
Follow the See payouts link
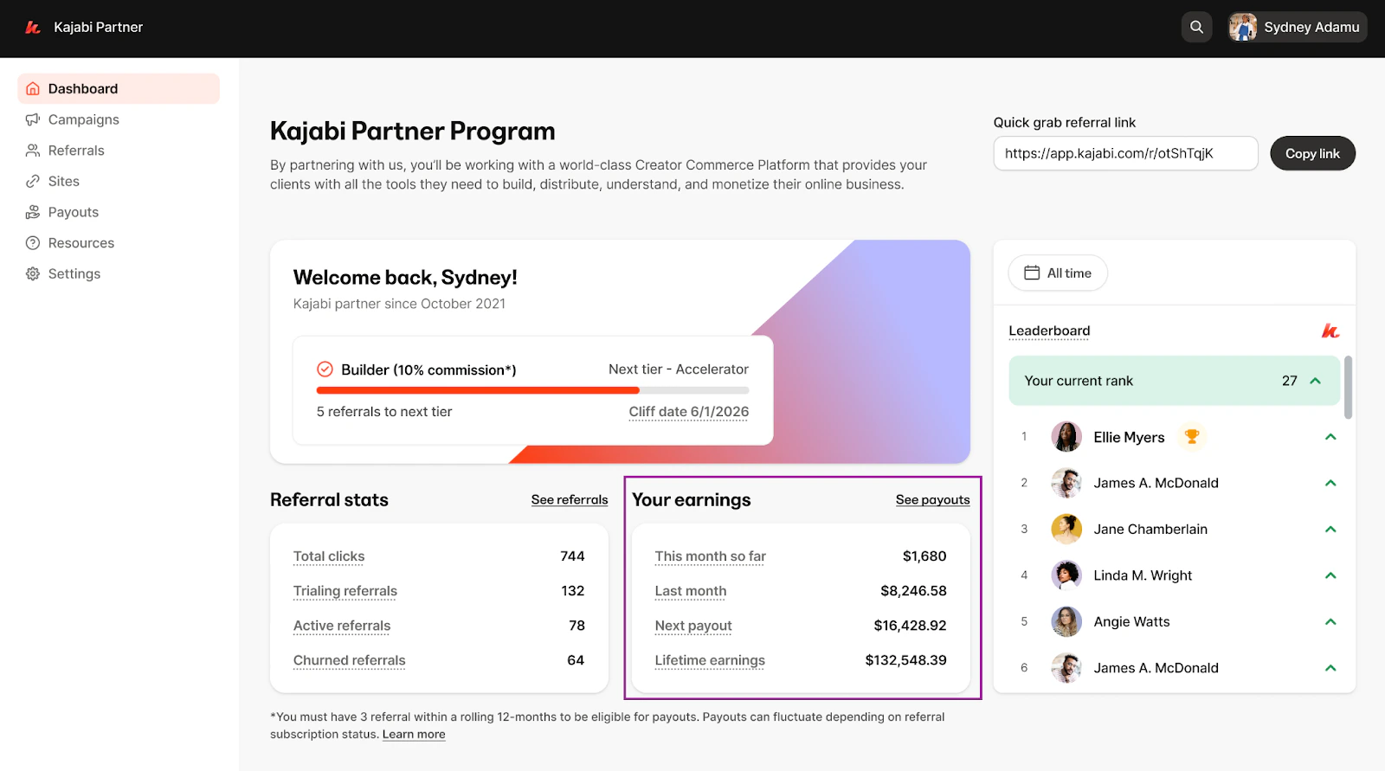pos(932,500)
